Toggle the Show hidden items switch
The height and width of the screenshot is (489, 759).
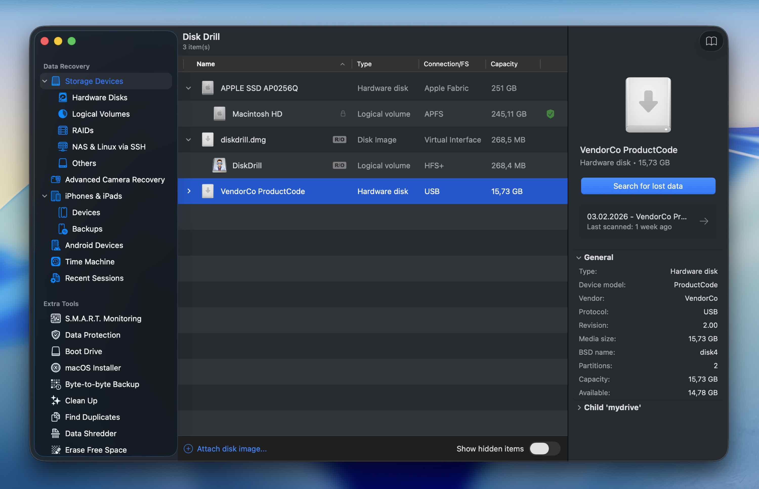click(544, 449)
